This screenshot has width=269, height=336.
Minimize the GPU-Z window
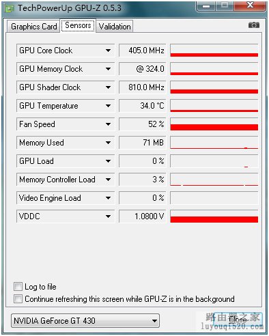206,6
